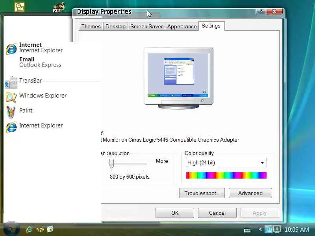Open the Appearance tab
Viewport: 315px width, 236px height.
click(182, 26)
